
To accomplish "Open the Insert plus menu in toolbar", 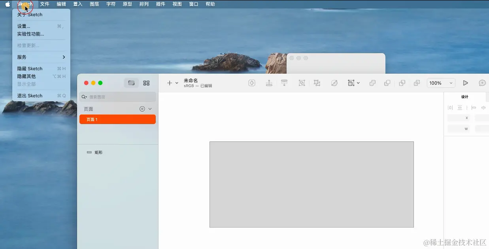I will pyautogui.click(x=173, y=83).
